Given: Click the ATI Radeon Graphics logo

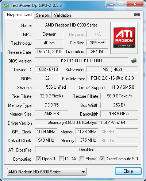Looking at the screenshot, I should [124, 38].
